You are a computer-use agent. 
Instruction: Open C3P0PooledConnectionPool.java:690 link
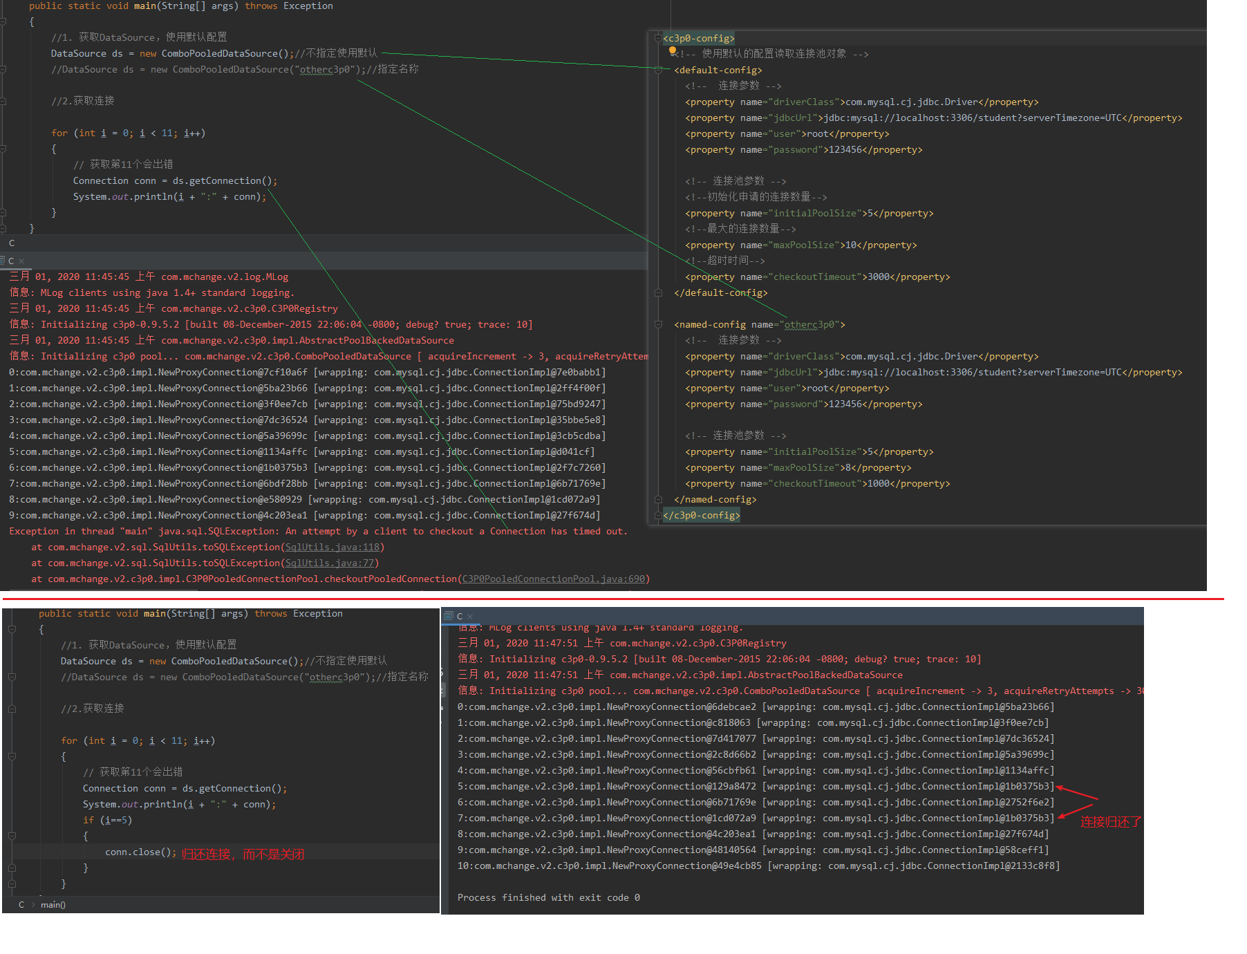(x=553, y=579)
